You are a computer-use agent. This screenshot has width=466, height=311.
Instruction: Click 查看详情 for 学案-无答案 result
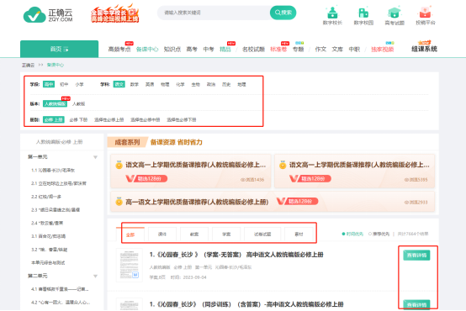(x=416, y=256)
